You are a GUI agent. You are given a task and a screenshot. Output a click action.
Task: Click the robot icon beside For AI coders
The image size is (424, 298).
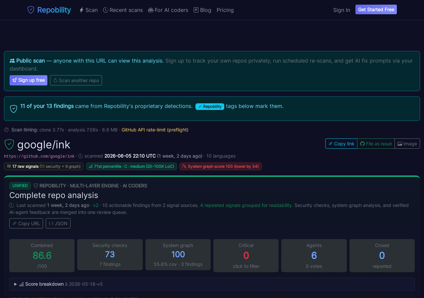(x=151, y=10)
